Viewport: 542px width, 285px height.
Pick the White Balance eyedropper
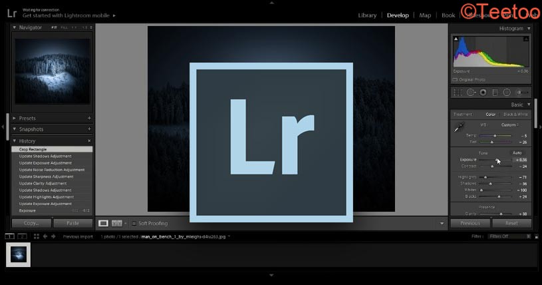click(458, 127)
